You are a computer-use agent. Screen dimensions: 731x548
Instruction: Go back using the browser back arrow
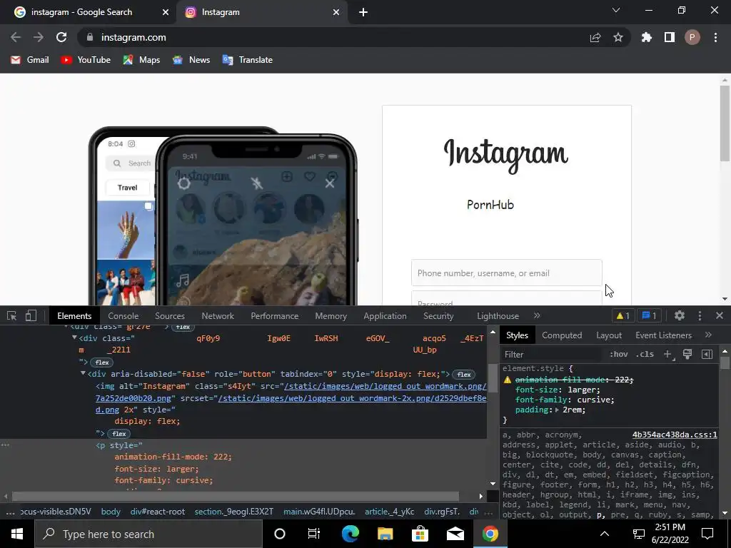click(x=16, y=37)
